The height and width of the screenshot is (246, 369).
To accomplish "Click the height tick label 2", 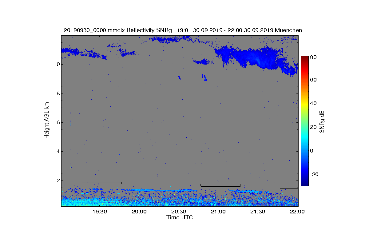I will pos(58,181).
